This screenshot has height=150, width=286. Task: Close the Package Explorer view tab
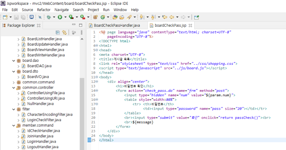[x=39, y=25]
